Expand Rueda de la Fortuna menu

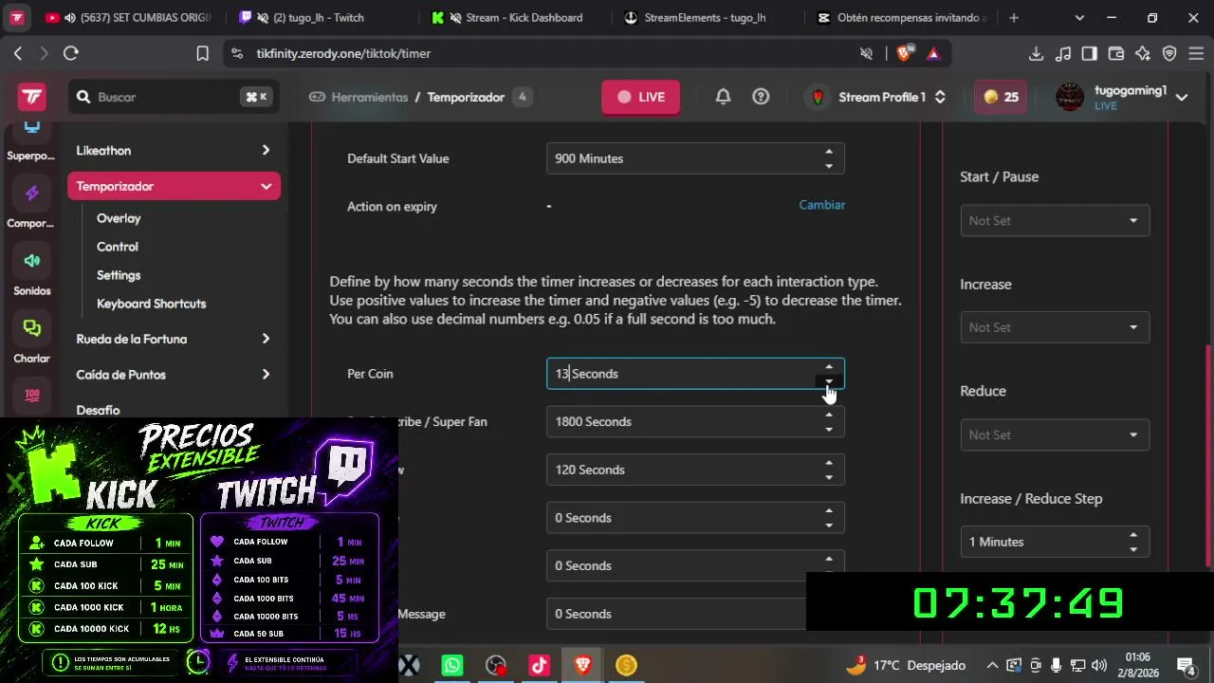pos(174,339)
